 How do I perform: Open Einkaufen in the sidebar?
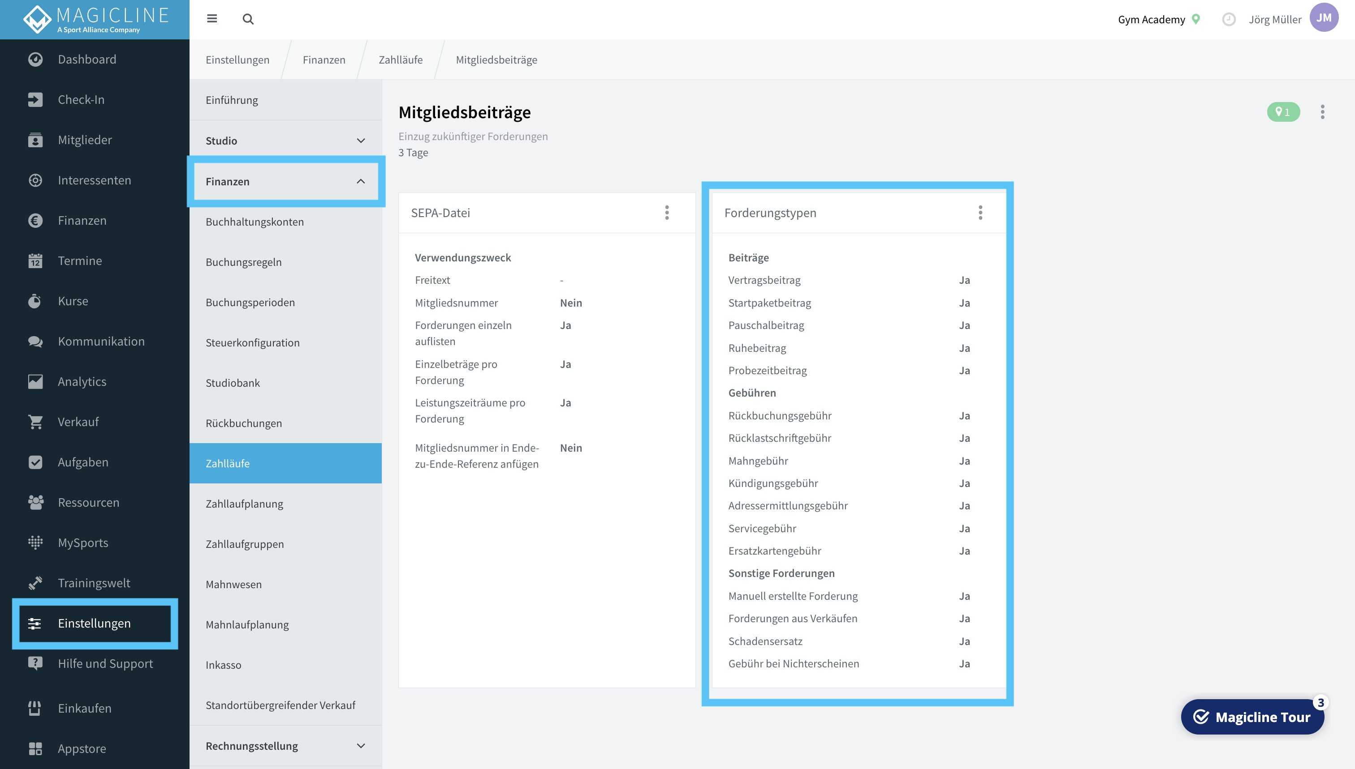click(95, 708)
